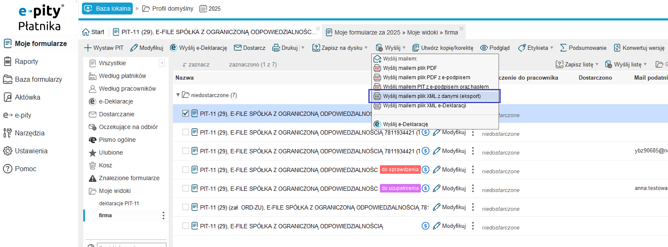
Task: Switch to the Start tab
Action: pyautogui.click(x=93, y=32)
